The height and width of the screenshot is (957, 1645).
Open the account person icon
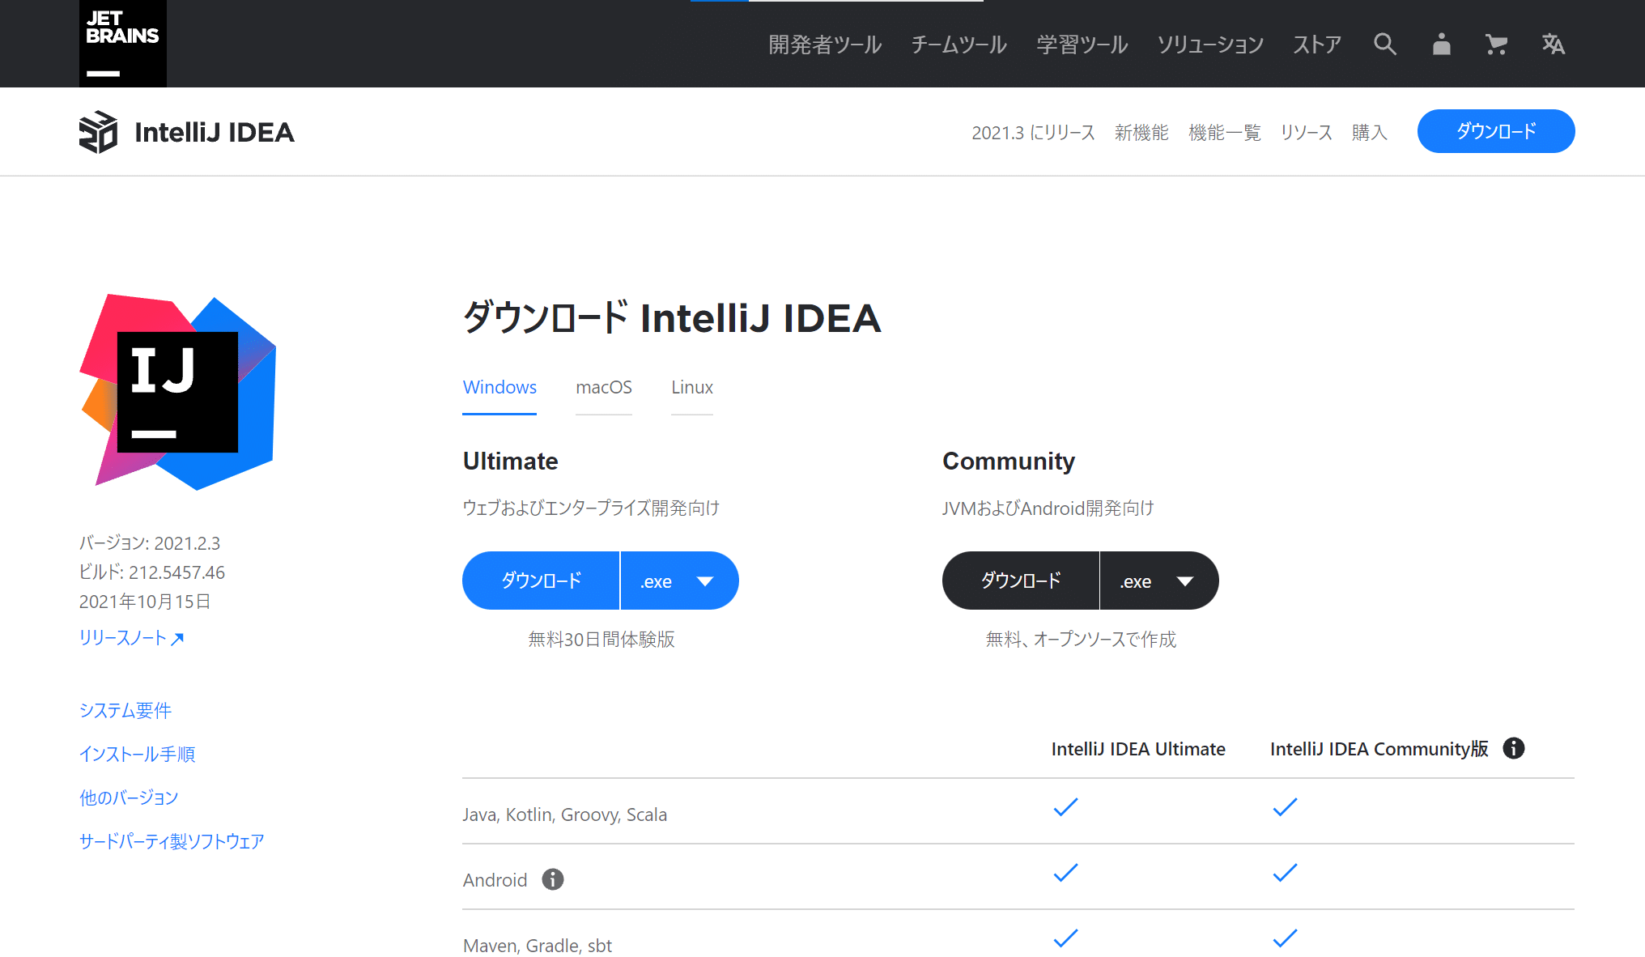click(x=1441, y=44)
